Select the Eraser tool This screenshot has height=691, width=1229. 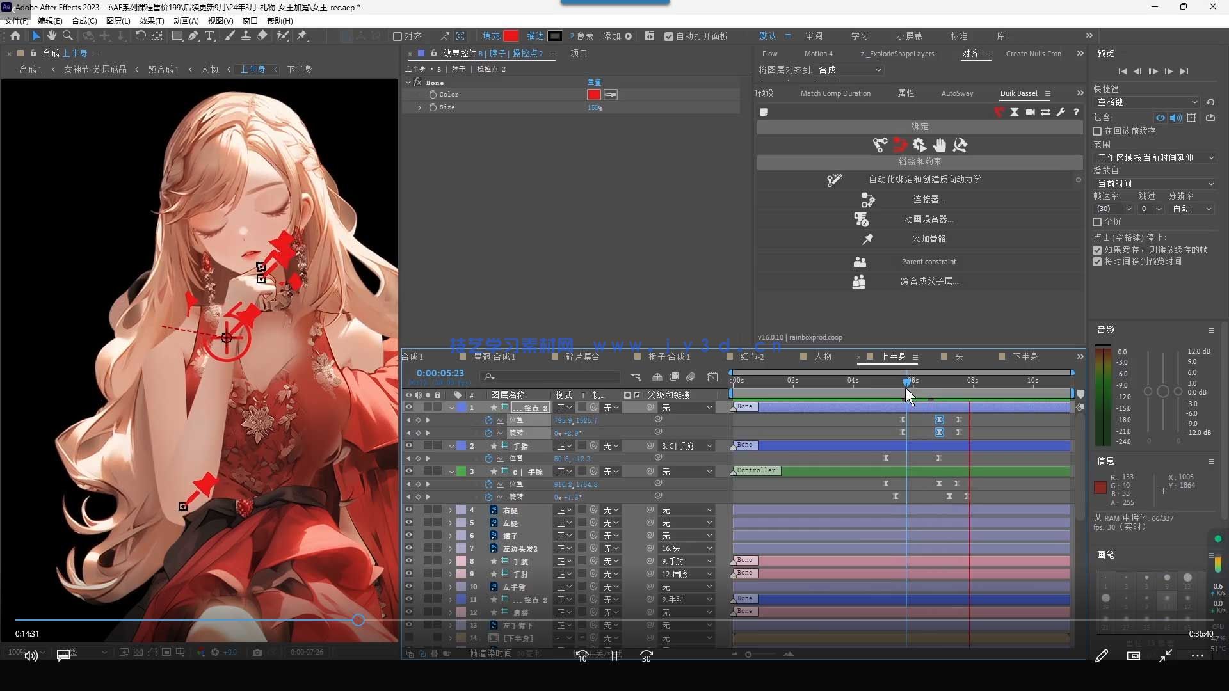[262, 36]
